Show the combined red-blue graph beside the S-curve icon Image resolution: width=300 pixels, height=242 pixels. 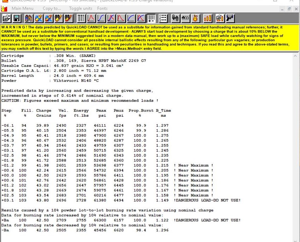111,18
